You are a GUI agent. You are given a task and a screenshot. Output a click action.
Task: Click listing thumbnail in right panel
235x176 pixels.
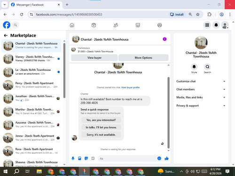[201, 42]
